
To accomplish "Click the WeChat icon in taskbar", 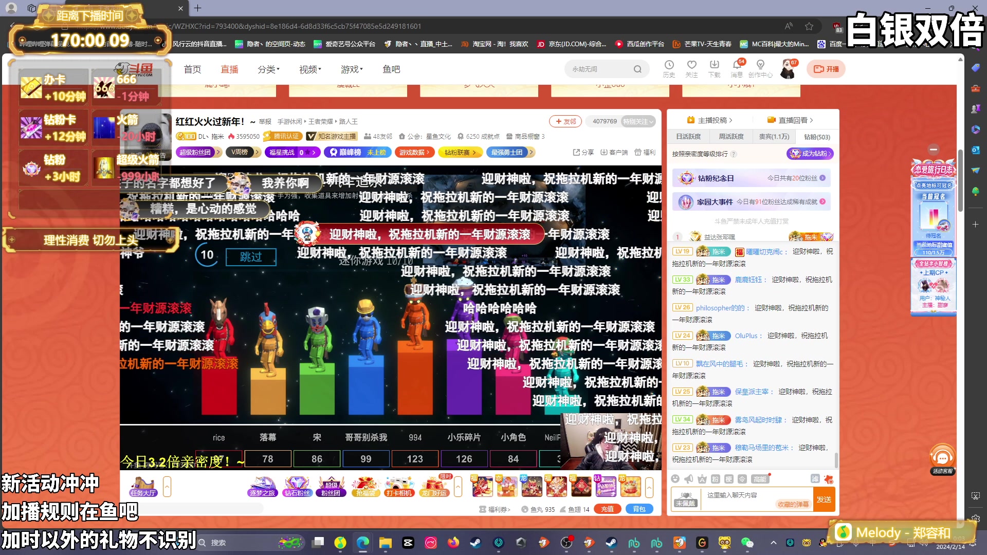I will pyautogui.click(x=747, y=543).
